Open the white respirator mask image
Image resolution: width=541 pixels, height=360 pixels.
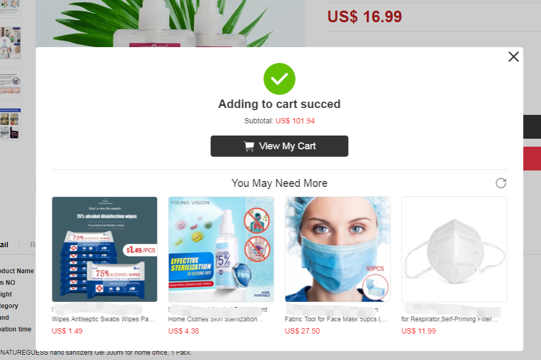click(454, 249)
